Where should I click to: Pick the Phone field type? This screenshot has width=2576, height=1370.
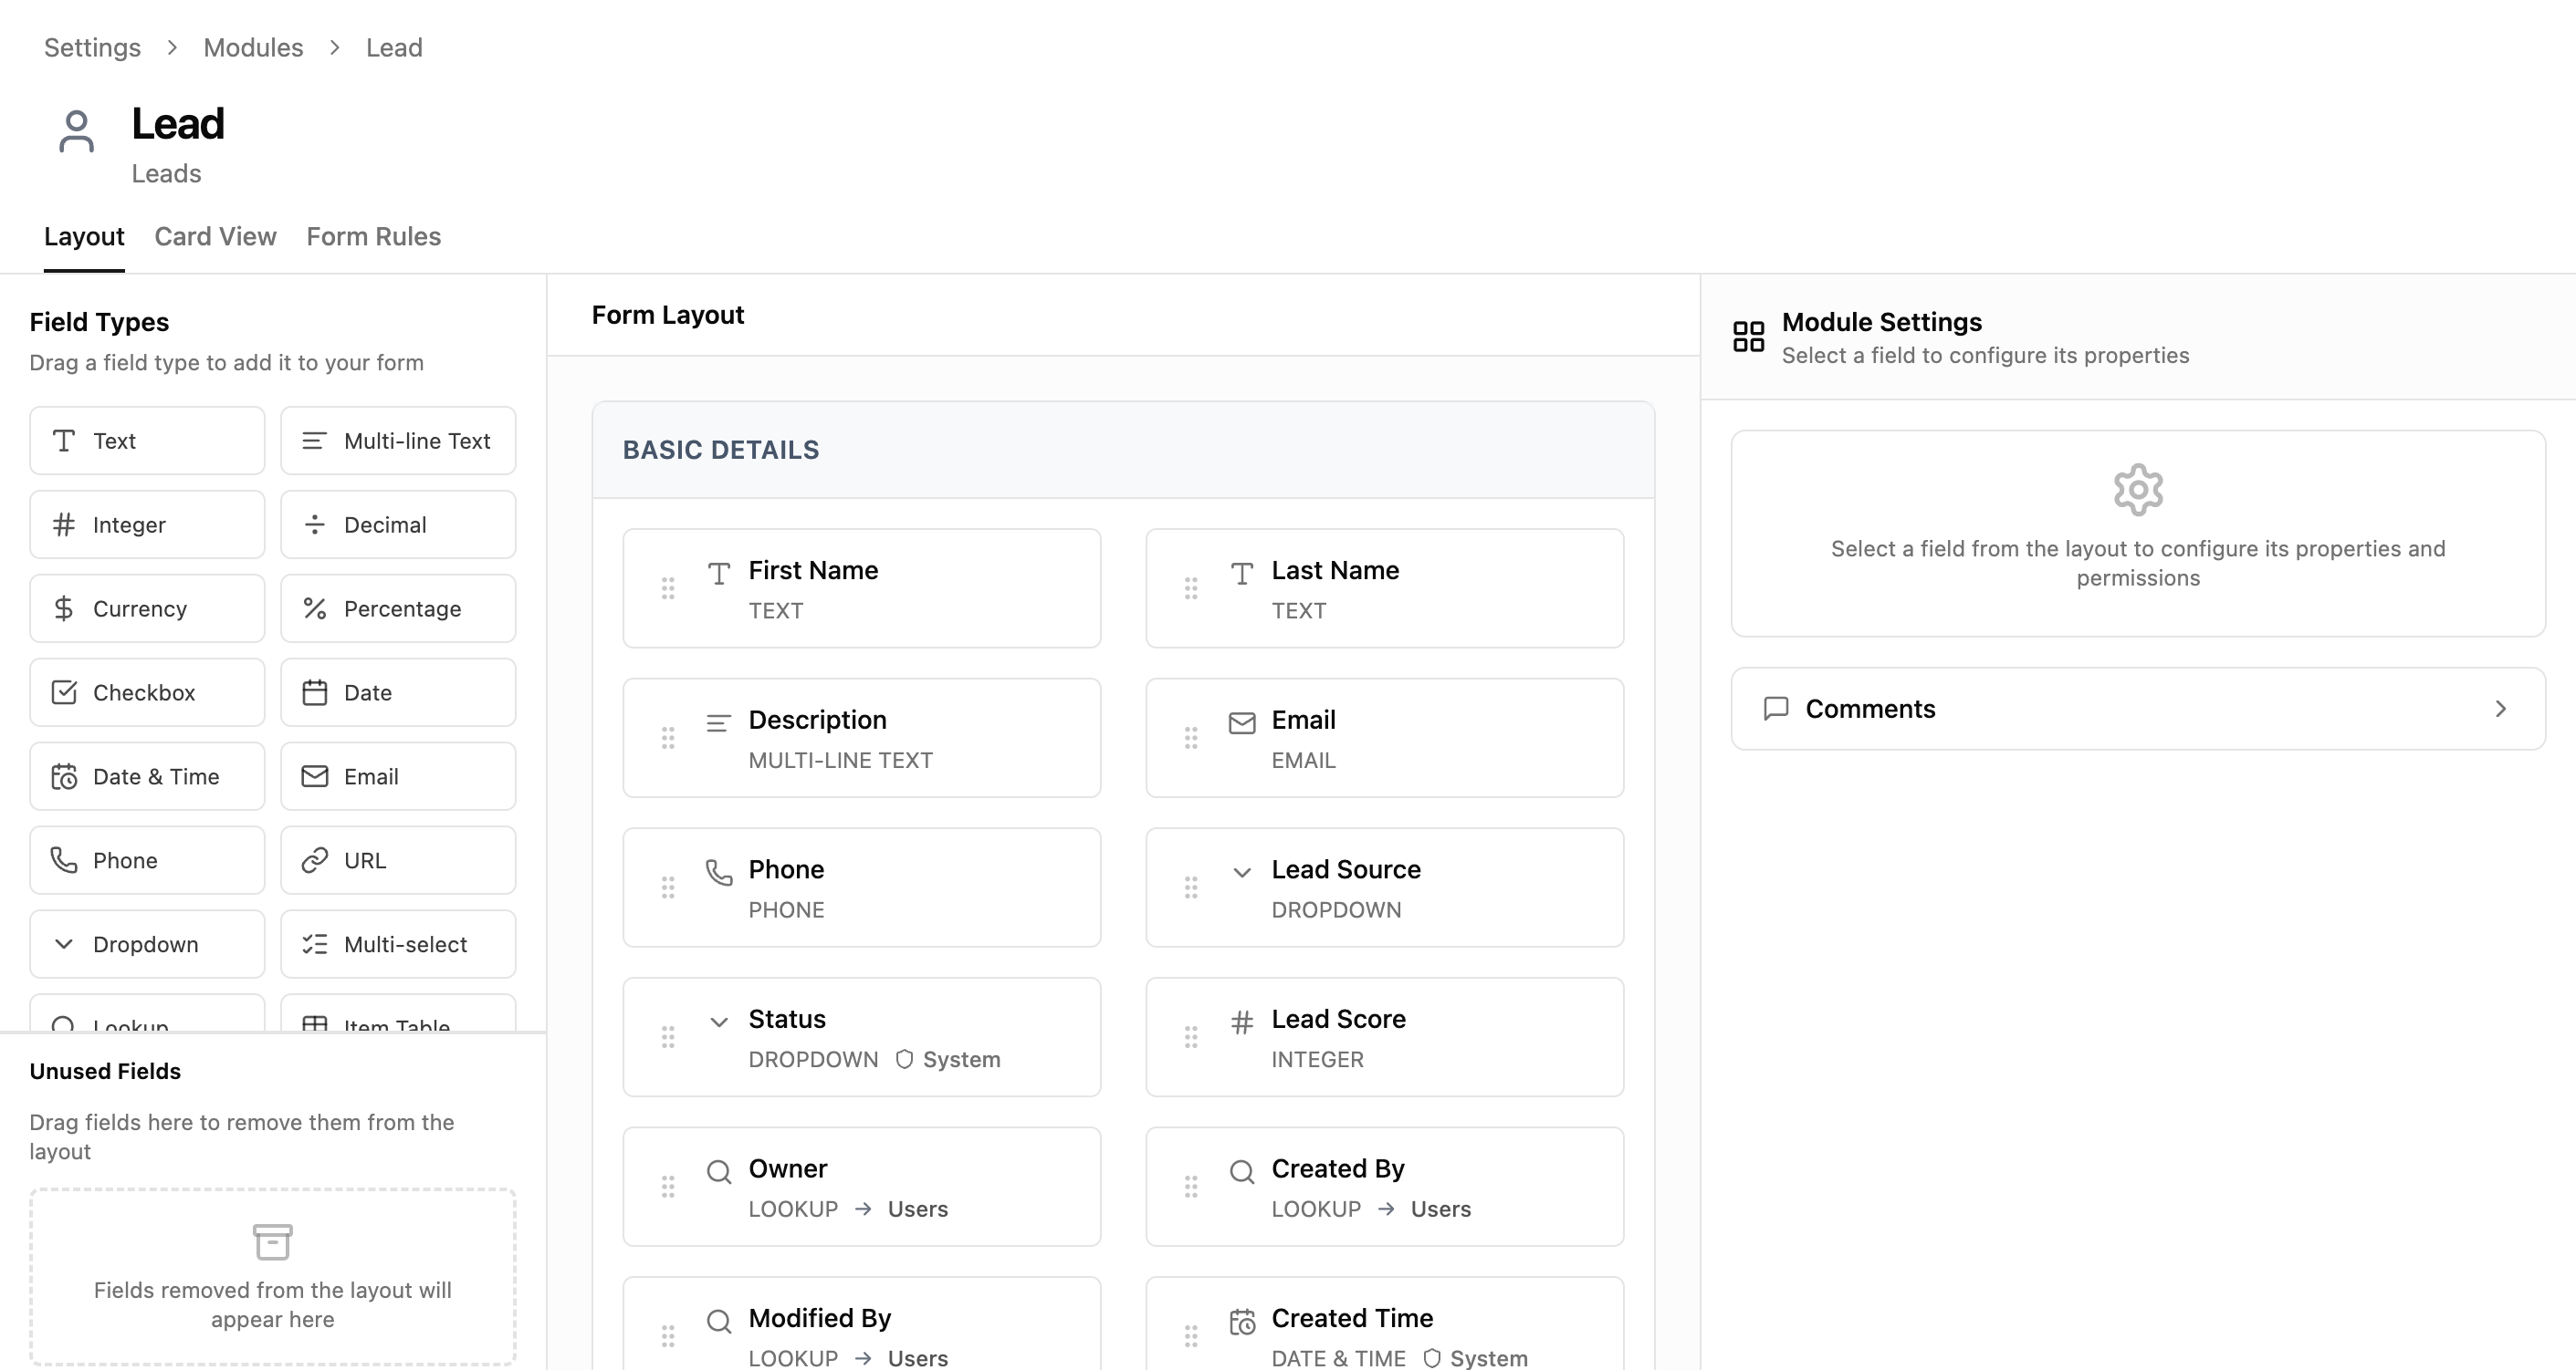pos(147,860)
